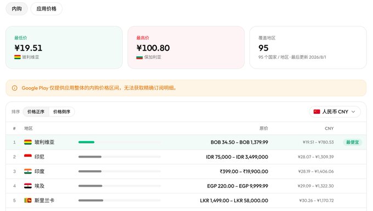
Task: Select 价格倒序 descending sort
Action: [x=61, y=112]
